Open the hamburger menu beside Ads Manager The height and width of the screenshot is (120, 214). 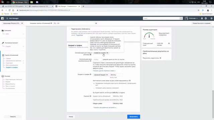pyautogui.click(x=7, y=18)
